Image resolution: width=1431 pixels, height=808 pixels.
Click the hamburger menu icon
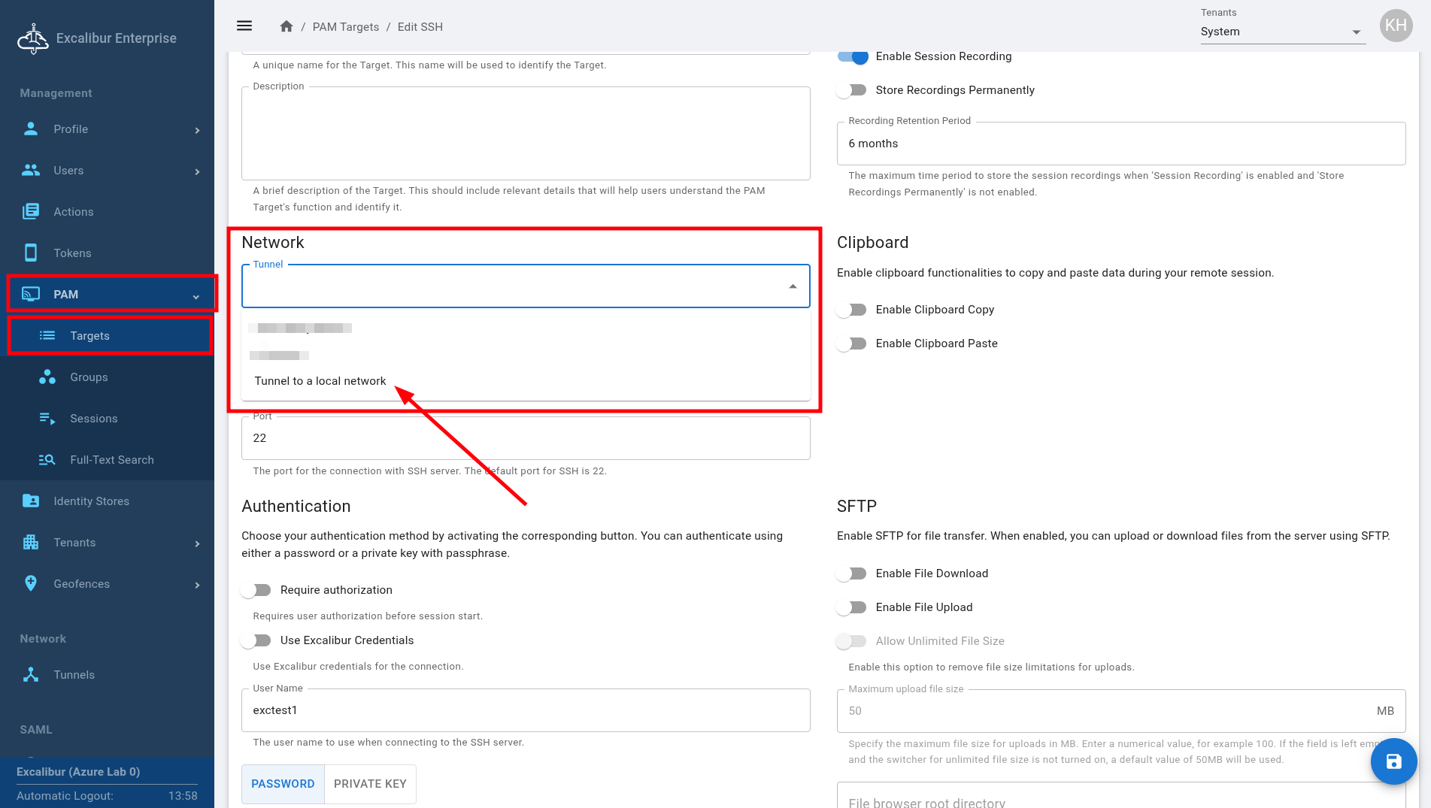(244, 26)
